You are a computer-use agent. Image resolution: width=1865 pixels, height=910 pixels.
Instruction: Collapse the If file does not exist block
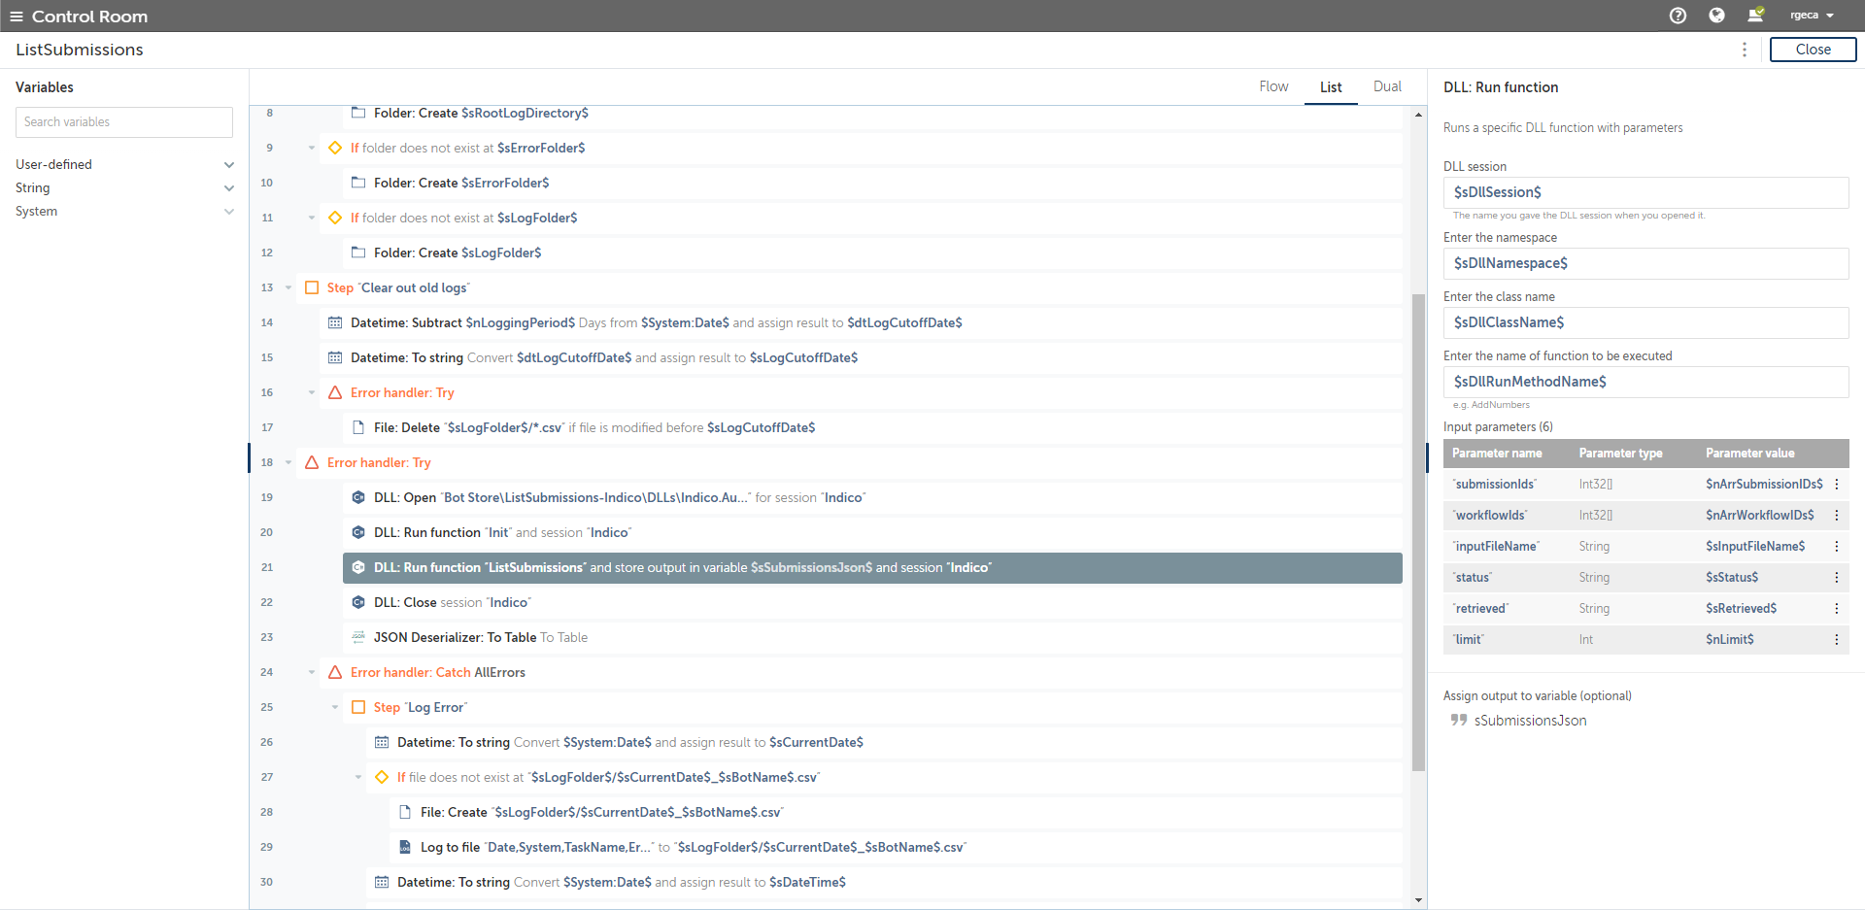click(x=358, y=777)
